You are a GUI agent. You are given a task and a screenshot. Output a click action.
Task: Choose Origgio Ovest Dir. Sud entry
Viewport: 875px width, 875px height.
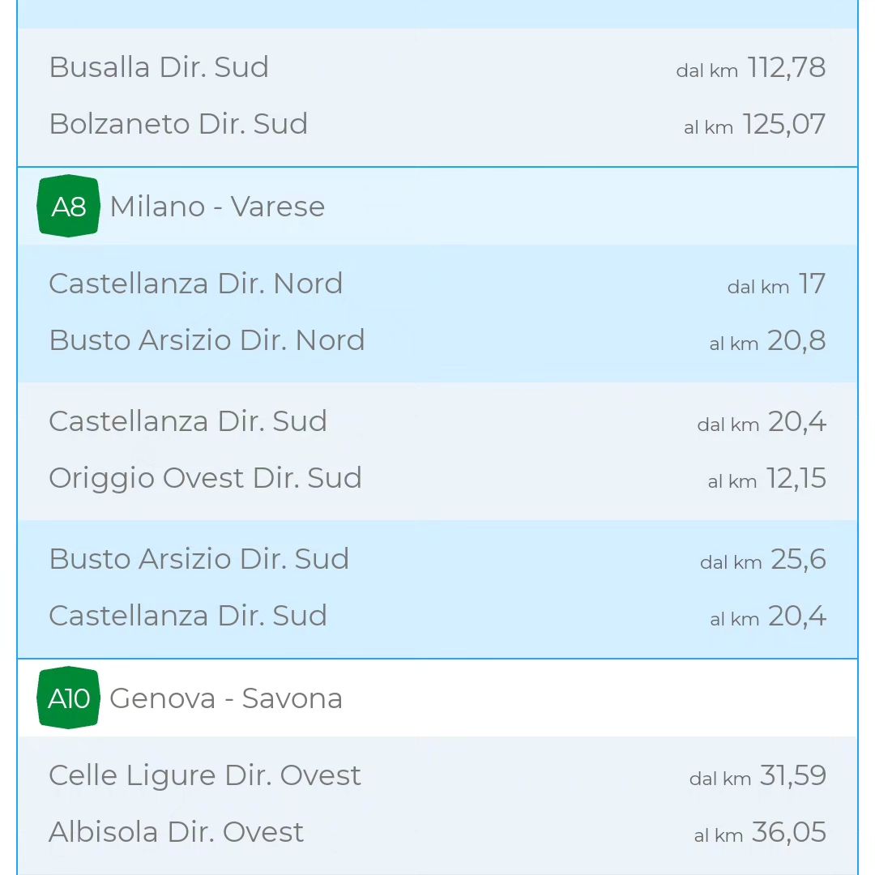click(205, 478)
